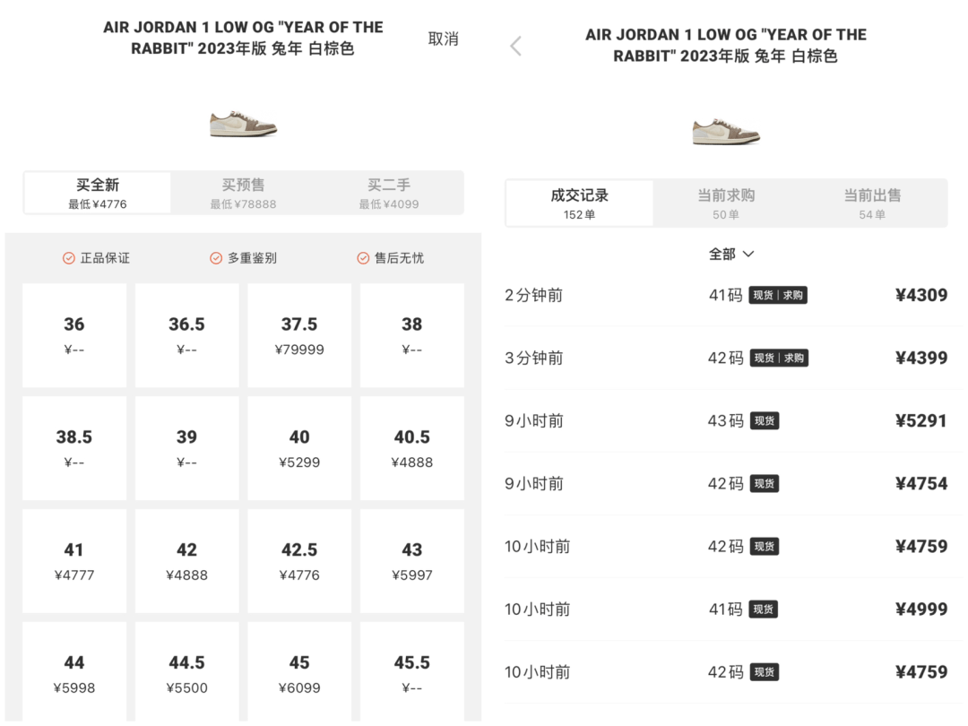Click the 取消 cancel button
Viewport: 968px width, 726px height.
point(444,39)
